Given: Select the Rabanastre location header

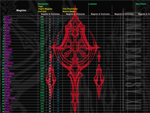Looking at the screenshot, I should pos(43,4).
